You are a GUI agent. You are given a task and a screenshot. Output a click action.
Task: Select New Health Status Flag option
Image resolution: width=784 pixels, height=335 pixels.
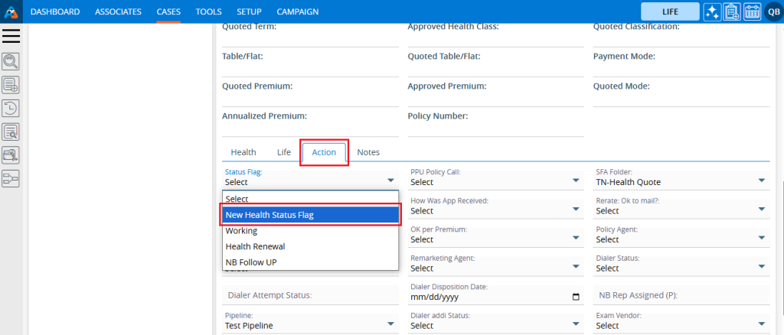click(310, 215)
